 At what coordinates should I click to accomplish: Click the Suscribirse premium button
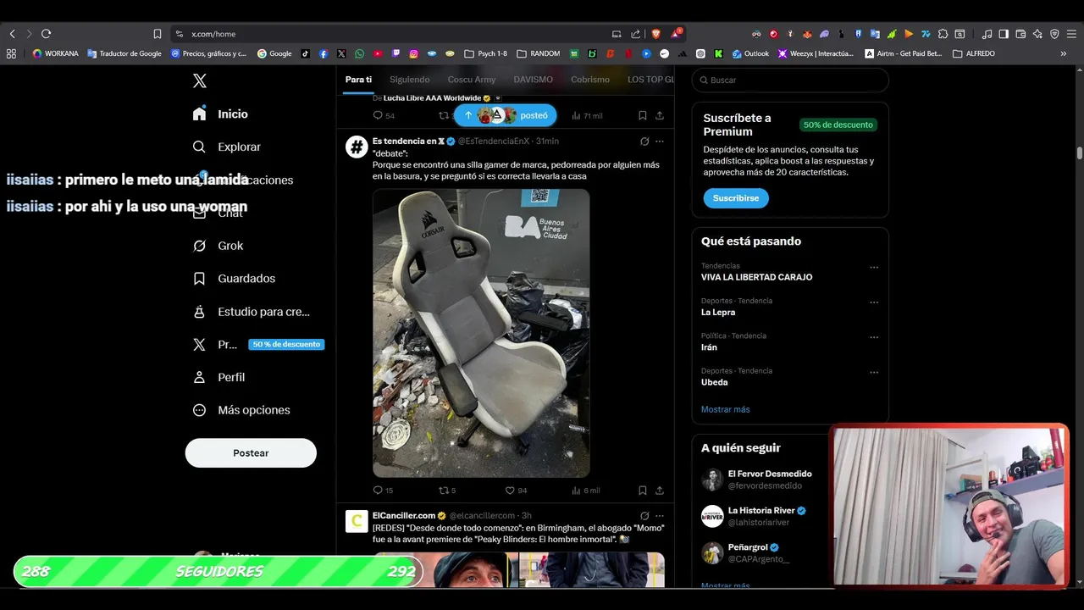736,198
